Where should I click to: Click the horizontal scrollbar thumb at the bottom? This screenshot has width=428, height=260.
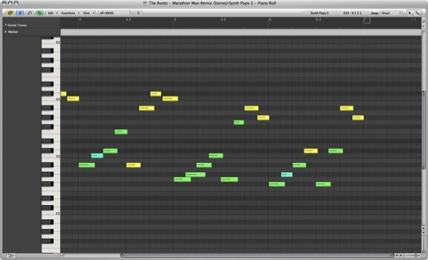258,255
